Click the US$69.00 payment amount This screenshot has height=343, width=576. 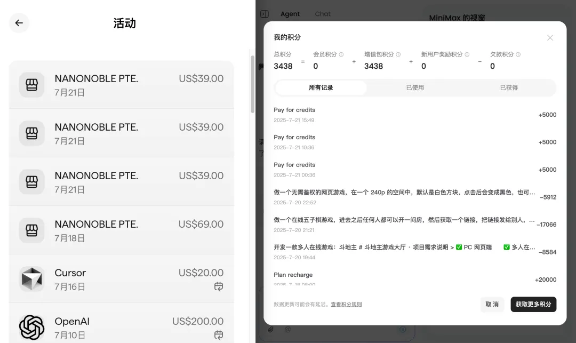pos(201,224)
